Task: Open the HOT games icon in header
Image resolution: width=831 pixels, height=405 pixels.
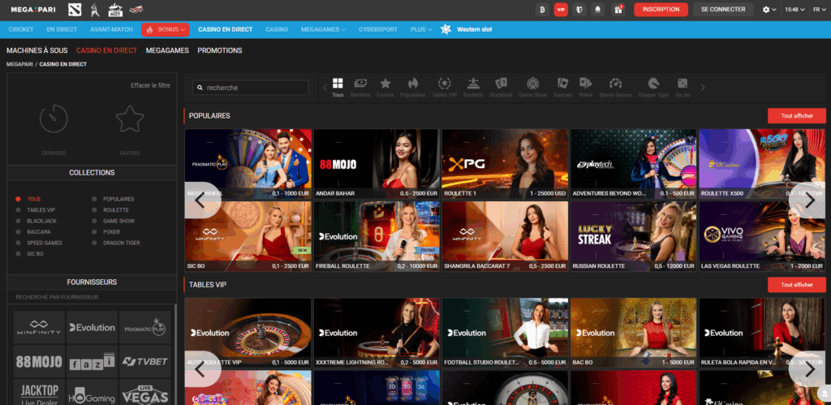Action: (115, 10)
